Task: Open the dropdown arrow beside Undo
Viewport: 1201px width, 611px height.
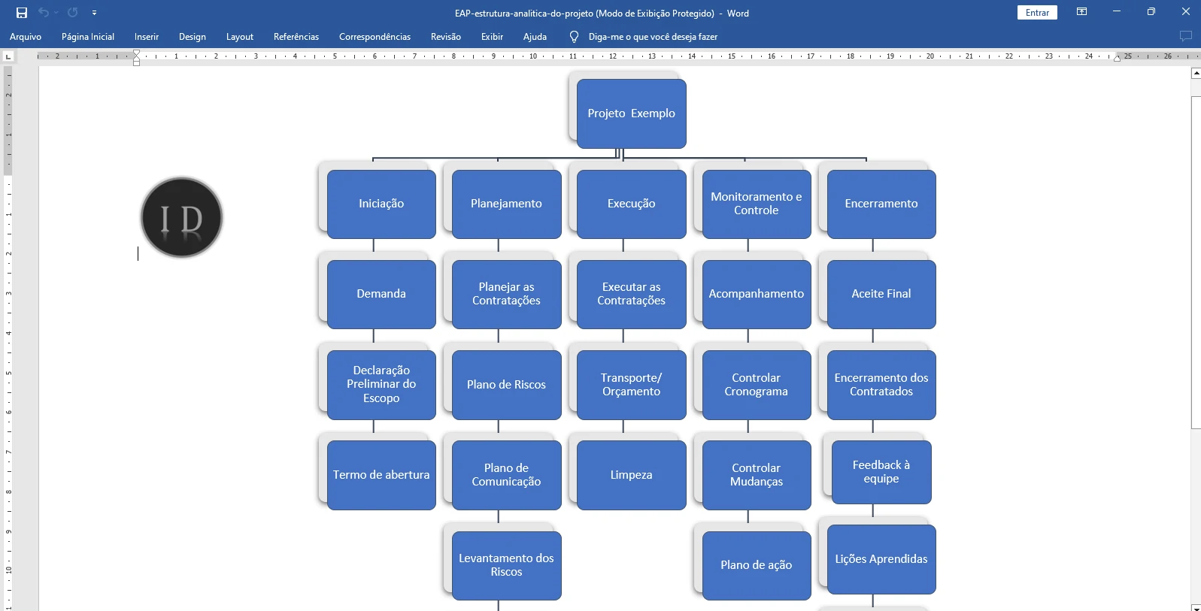Action: 56,13
